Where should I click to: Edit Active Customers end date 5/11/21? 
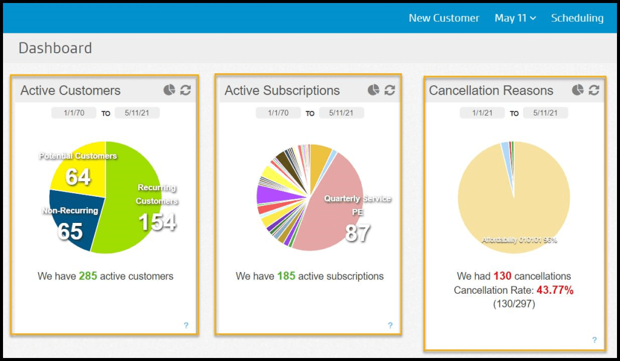click(x=137, y=113)
